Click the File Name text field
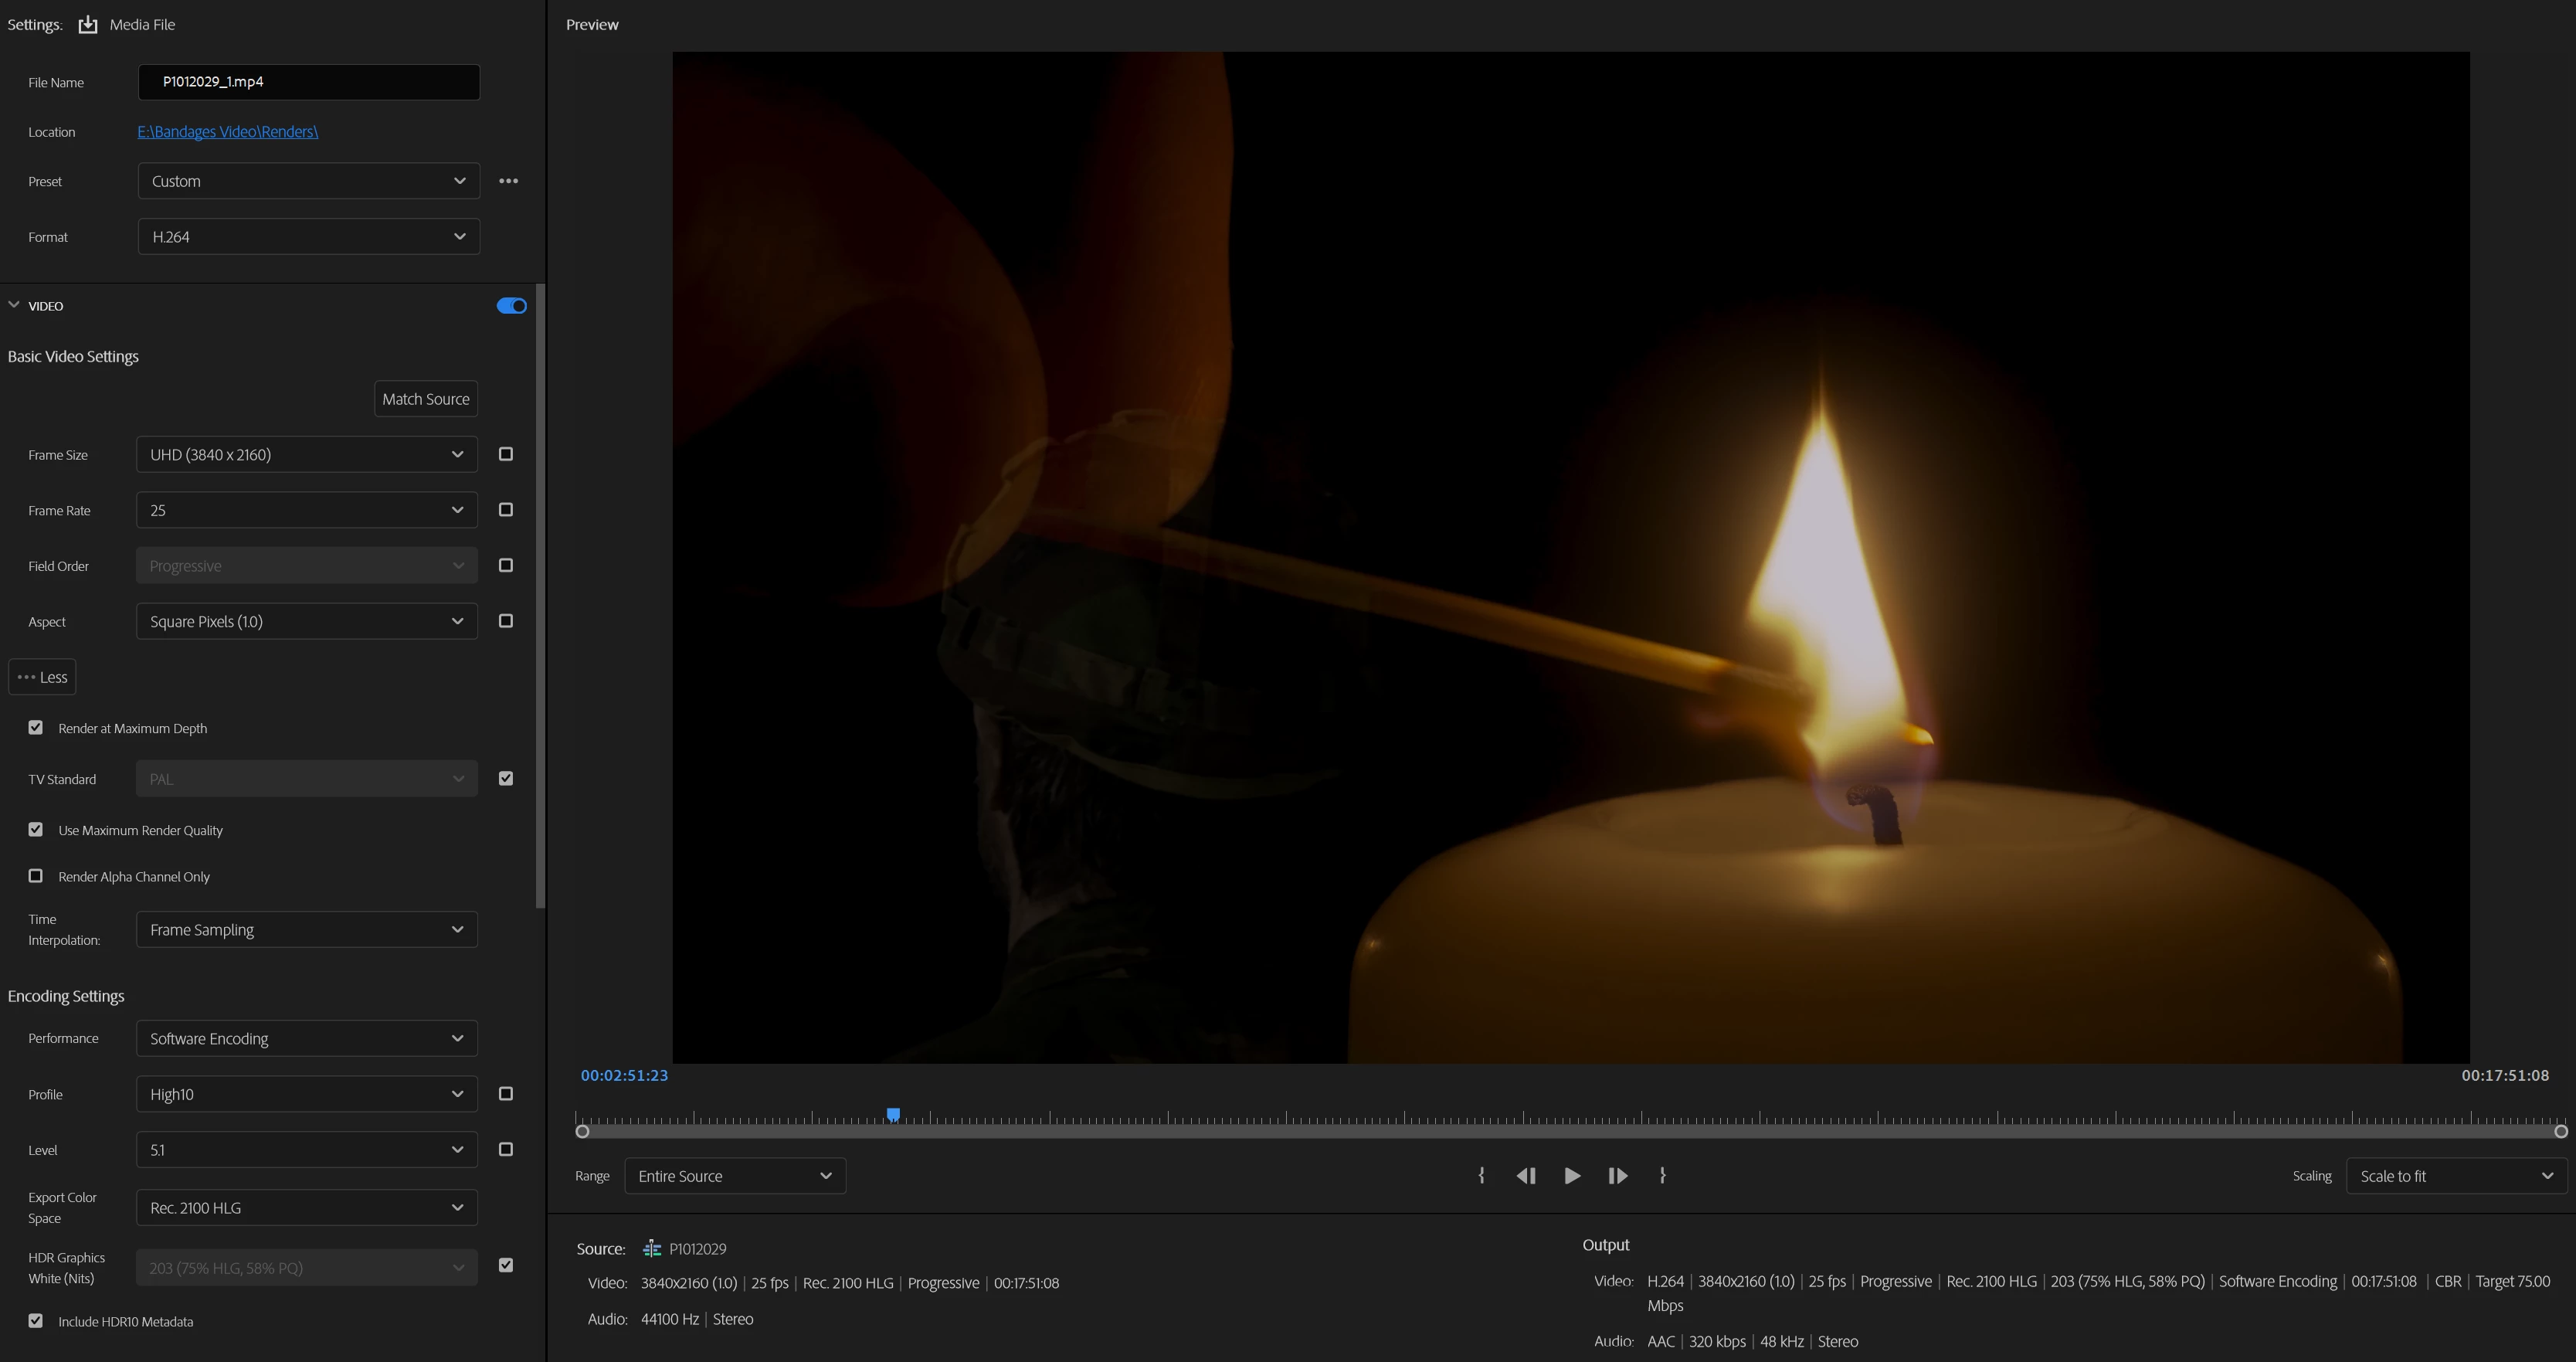 [x=308, y=82]
